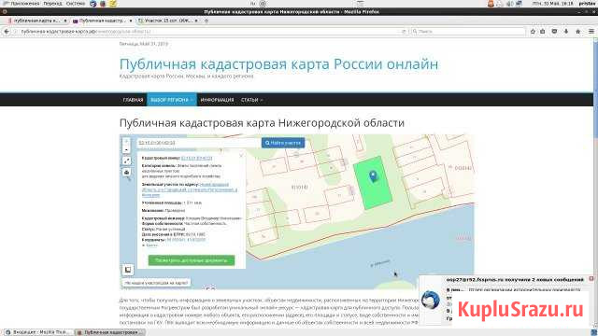Close the parcel info popup
This screenshot has width=598, height=336.
coord(241,156)
